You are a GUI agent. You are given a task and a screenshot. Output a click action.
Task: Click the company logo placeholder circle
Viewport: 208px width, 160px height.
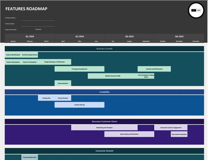tap(196, 10)
